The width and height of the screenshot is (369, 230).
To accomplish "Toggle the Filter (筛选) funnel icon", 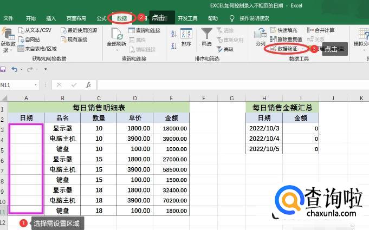I will pos(206,34).
